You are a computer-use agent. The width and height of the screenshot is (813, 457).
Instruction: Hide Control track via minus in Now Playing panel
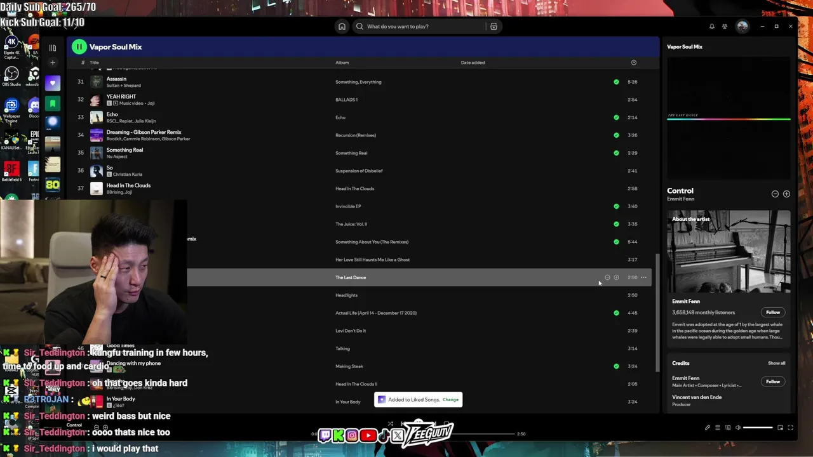(x=775, y=194)
